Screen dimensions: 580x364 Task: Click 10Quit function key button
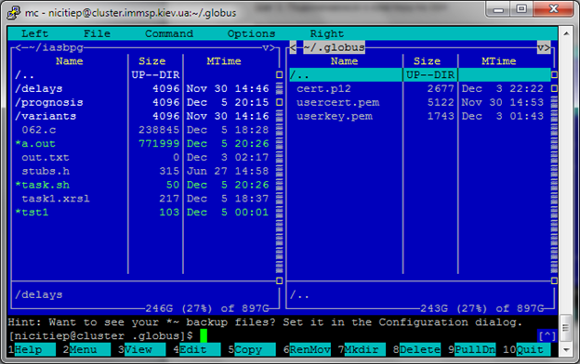coord(527,349)
